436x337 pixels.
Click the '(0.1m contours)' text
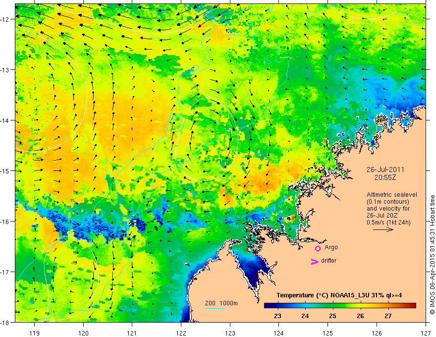pyautogui.click(x=387, y=202)
